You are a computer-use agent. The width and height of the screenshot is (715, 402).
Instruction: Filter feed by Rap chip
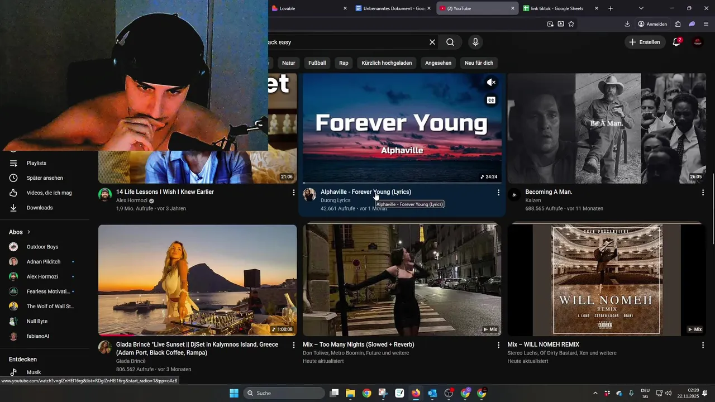344,63
